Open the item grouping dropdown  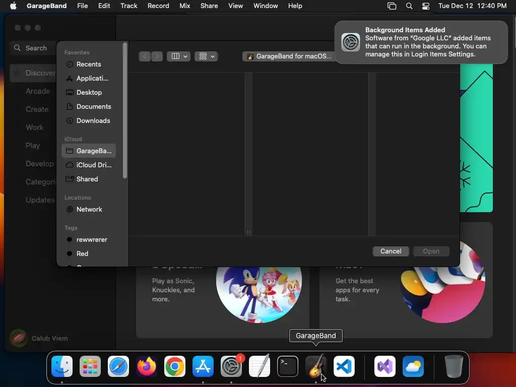[x=206, y=56]
